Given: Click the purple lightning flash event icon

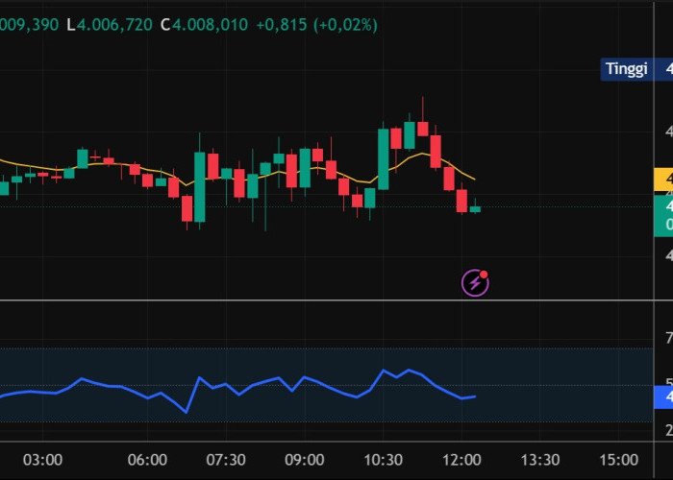Looking at the screenshot, I should (x=475, y=282).
